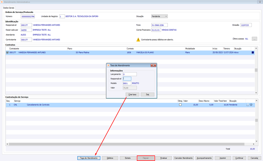
Task: Click 'PARCELA DO PLANO' contract text
Action: [145, 52]
